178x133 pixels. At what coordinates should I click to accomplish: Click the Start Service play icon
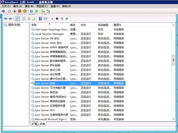point(52,19)
